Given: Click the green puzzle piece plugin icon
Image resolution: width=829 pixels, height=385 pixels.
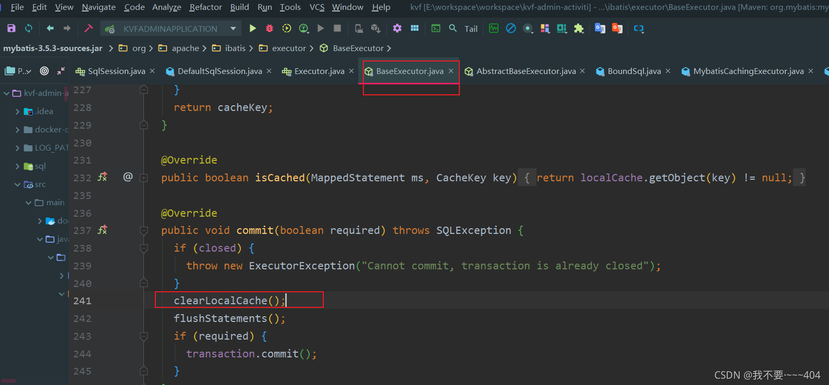Looking at the screenshot, I should pos(579,28).
